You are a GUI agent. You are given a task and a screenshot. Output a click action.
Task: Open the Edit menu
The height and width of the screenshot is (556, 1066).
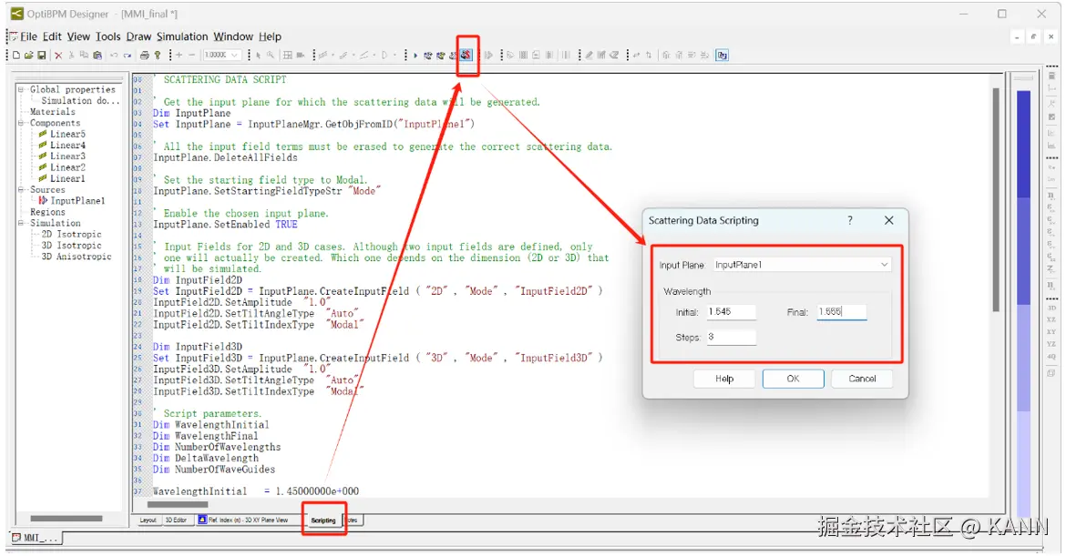pyautogui.click(x=52, y=36)
